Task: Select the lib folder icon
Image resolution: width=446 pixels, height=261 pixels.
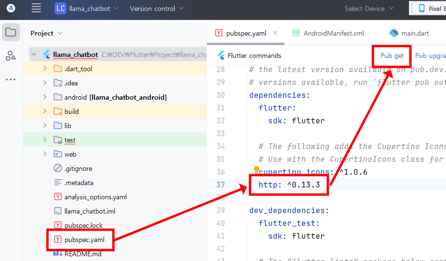Action: point(58,126)
